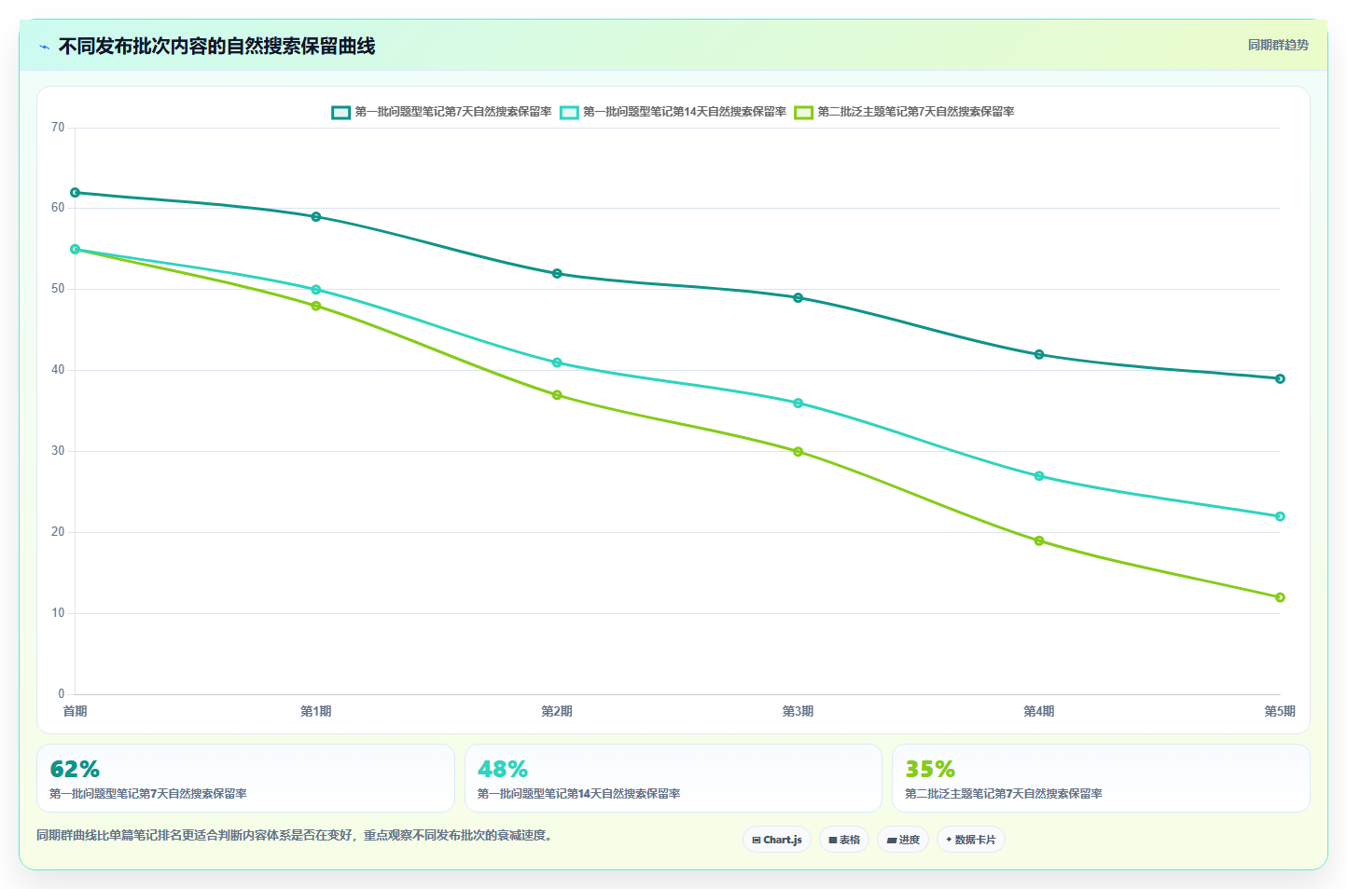Viewport: 1347px width, 889px height.
Task: Click dark teal data point at 第2期 (52)
Action: 557,274
